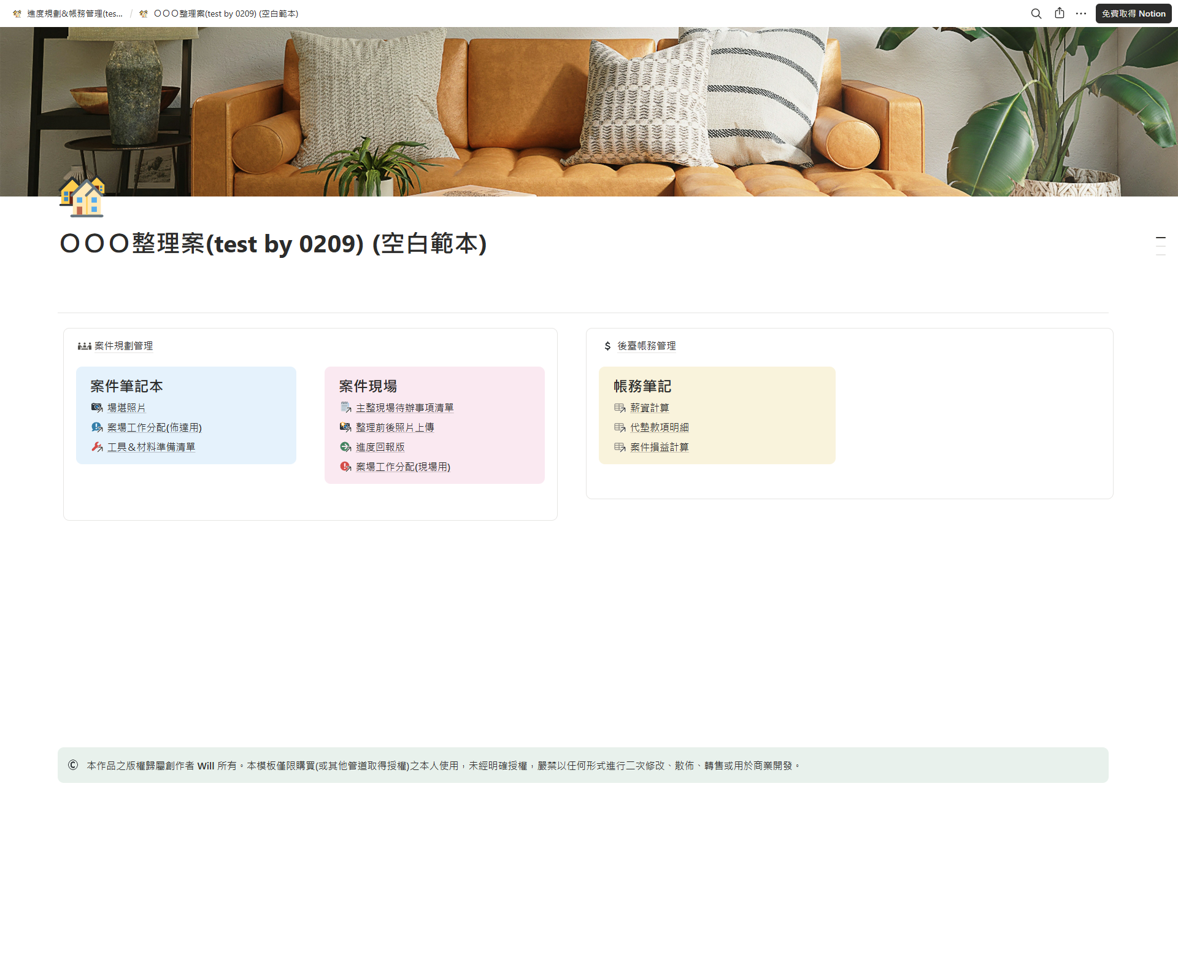Open 主整現場待辦事項清單 link
This screenshot has width=1178, height=953.
pyautogui.click(x=404, y=408)
